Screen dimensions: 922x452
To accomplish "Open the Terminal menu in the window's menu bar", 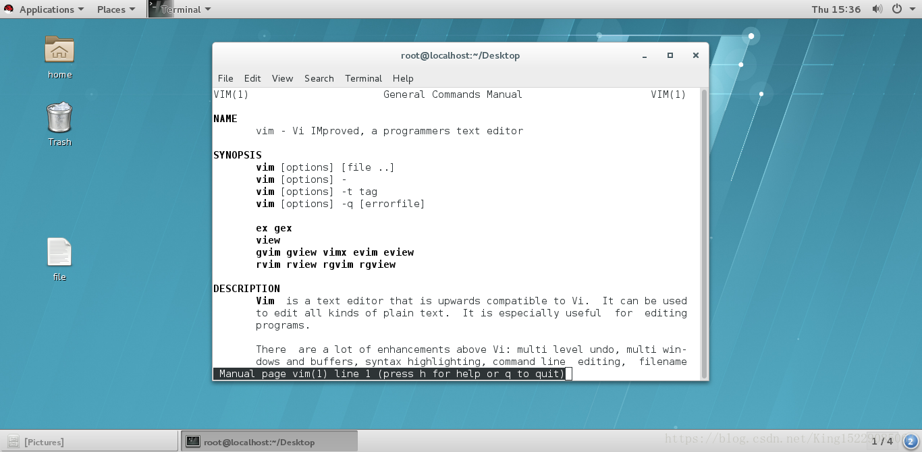I will [363, 78].
